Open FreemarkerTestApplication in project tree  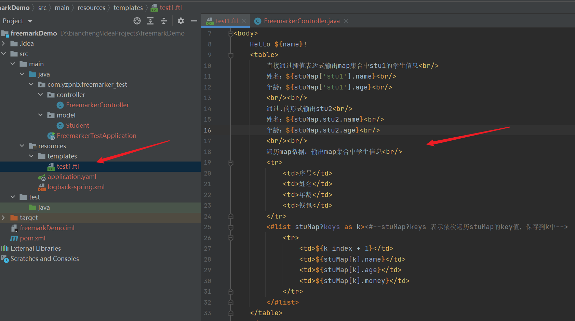[x=96, y=136]
